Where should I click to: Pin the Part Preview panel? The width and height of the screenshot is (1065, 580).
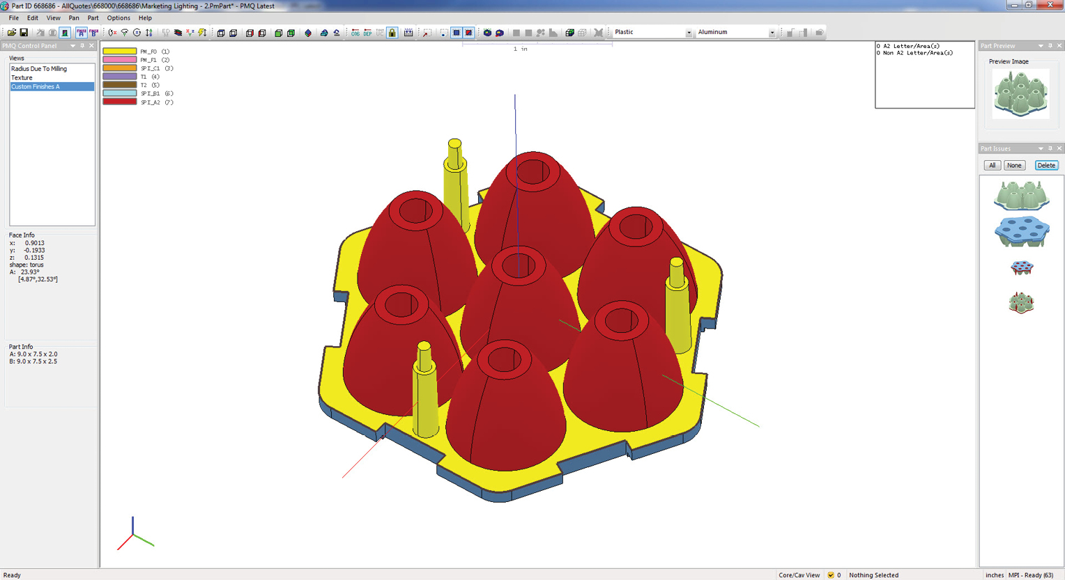(1050, 46)
